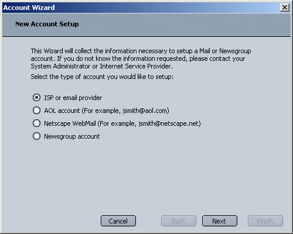The width and height of the screenshot is (293, 234).
Task: Click the disabled Finish button
Action: (265, 221)
